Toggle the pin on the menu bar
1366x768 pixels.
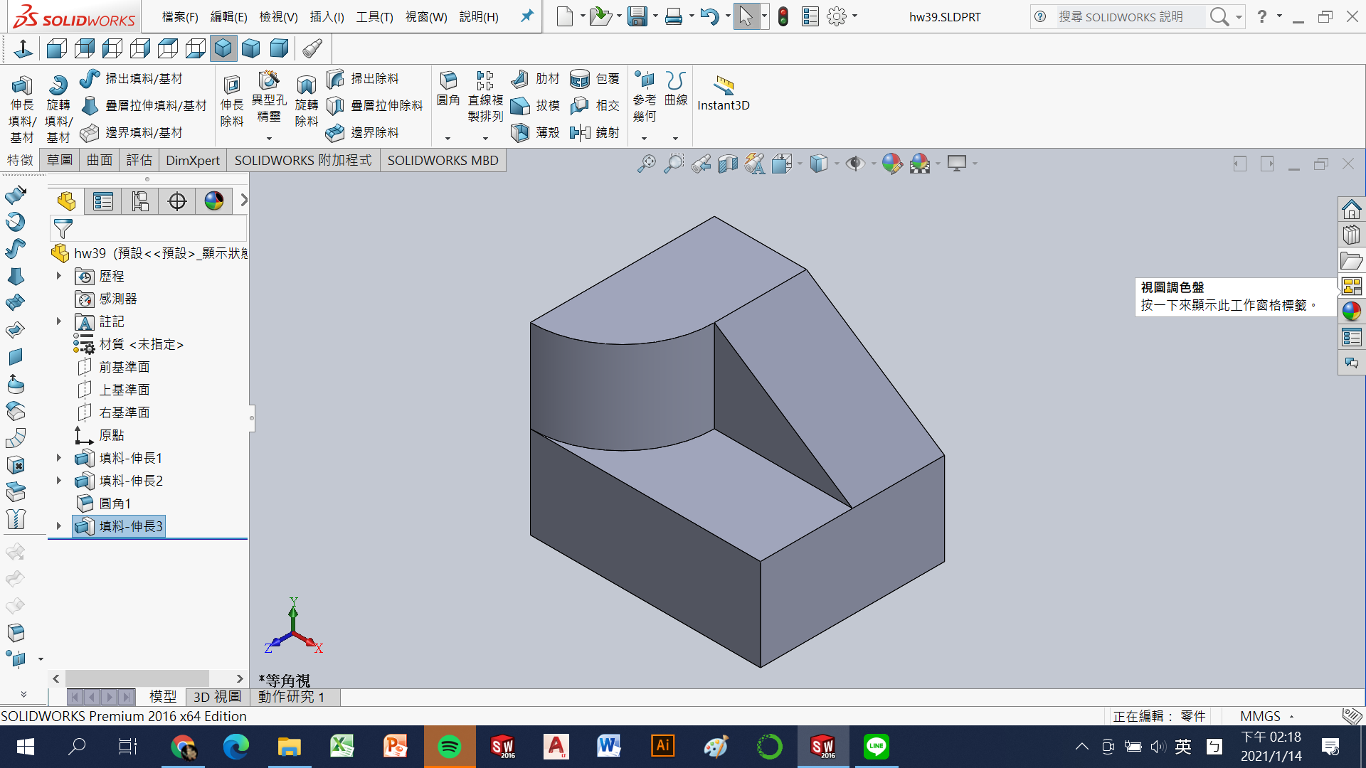coord(527,16)
